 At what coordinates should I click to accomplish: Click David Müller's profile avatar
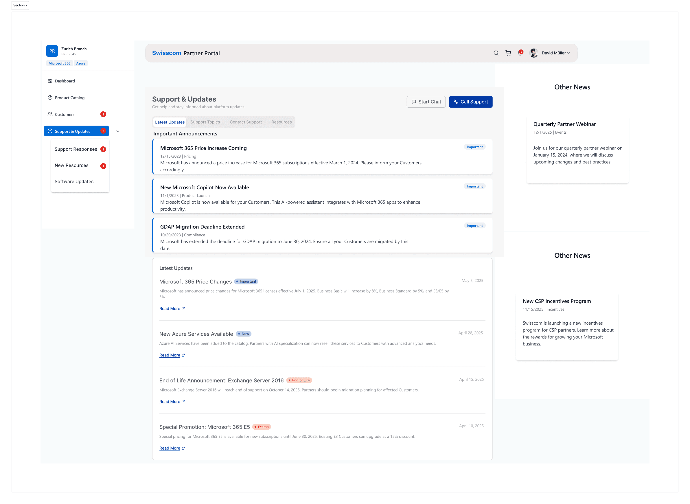point(533,53)
